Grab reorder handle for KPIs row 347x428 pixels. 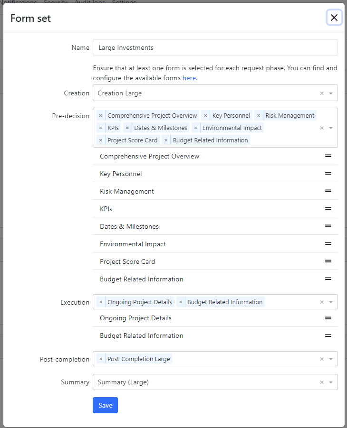pos(328,208)
